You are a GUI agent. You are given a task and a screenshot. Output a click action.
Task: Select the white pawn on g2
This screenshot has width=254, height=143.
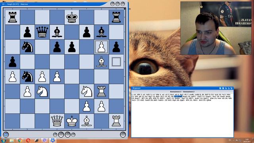click(102, 106)
